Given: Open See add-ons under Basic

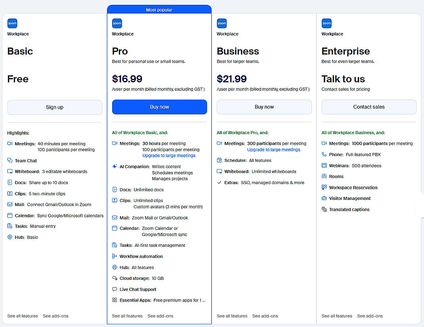Looking at the screenshot, I should 55,316.
